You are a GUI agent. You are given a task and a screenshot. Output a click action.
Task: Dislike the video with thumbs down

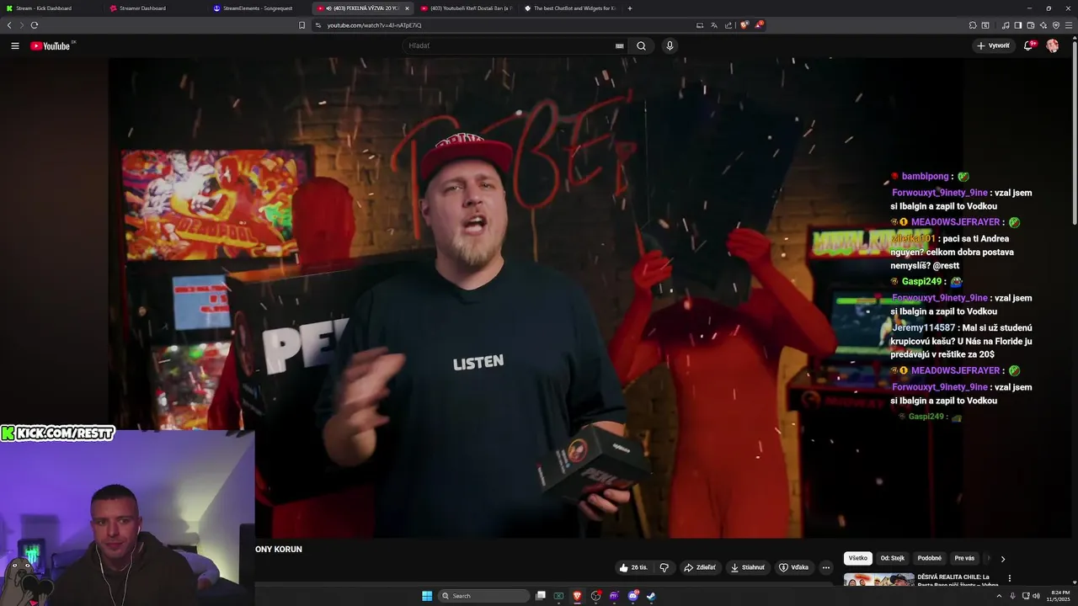pos(664,567)
